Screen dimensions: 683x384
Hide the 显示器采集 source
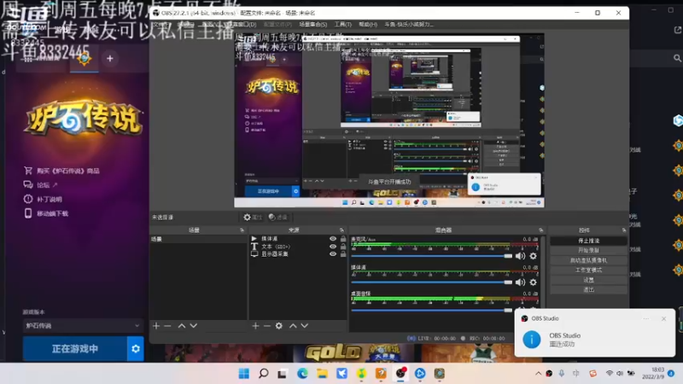pyautogui.click(x=333, y=253)
